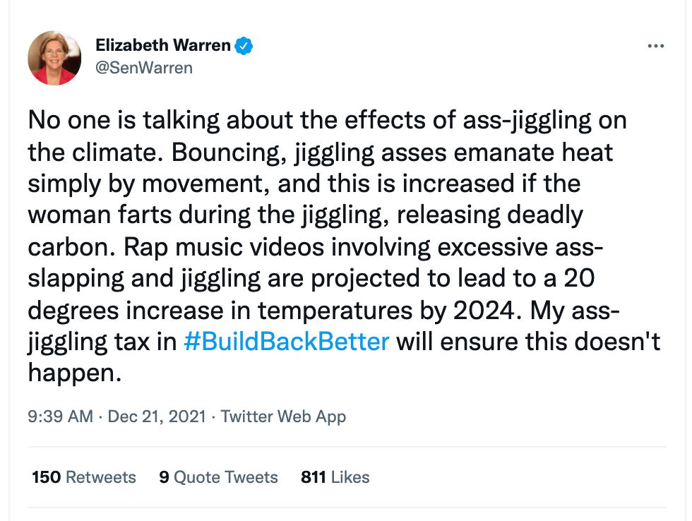Click the 150 retweet count number

47,477
